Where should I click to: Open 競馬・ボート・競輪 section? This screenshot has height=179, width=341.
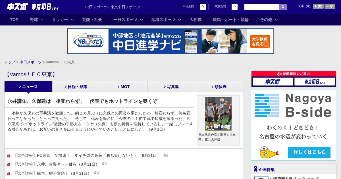(231, 20)
